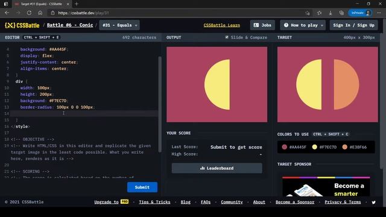The image size is (386, 217).
Task: Open the Battle #6 - Conic link
Action: tap(70, 25)
